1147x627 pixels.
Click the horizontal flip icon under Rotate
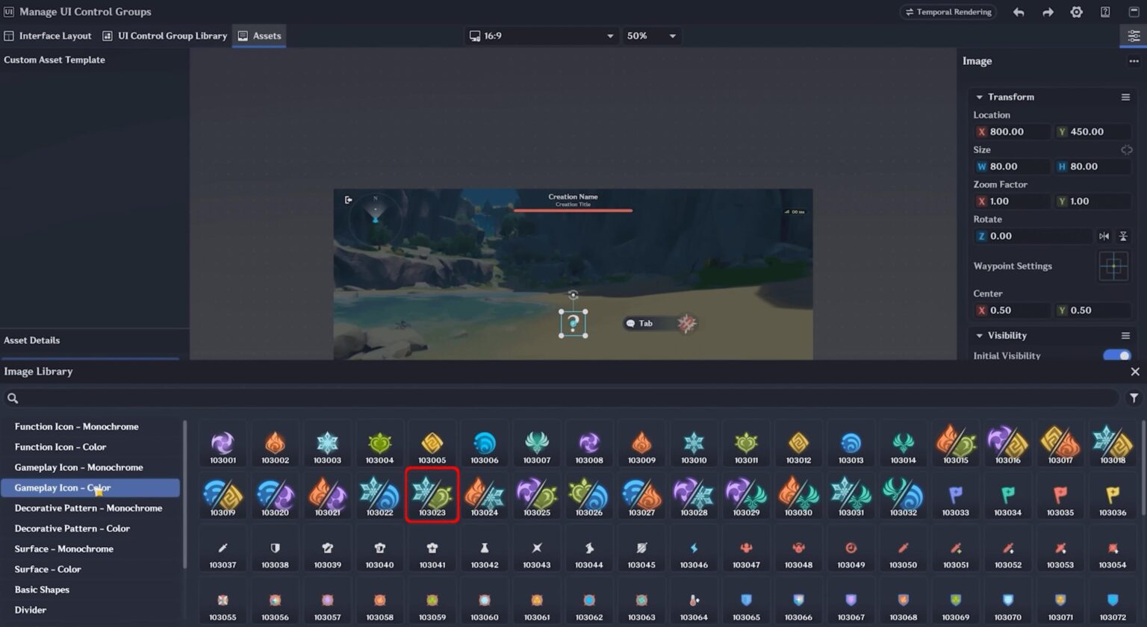click(x=1105, y=236)
